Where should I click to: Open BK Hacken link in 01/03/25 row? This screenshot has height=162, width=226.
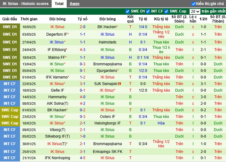coord(57,110)
